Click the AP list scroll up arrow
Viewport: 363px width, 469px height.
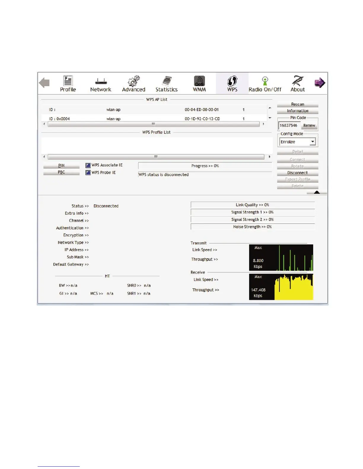(x=270, y=108)
